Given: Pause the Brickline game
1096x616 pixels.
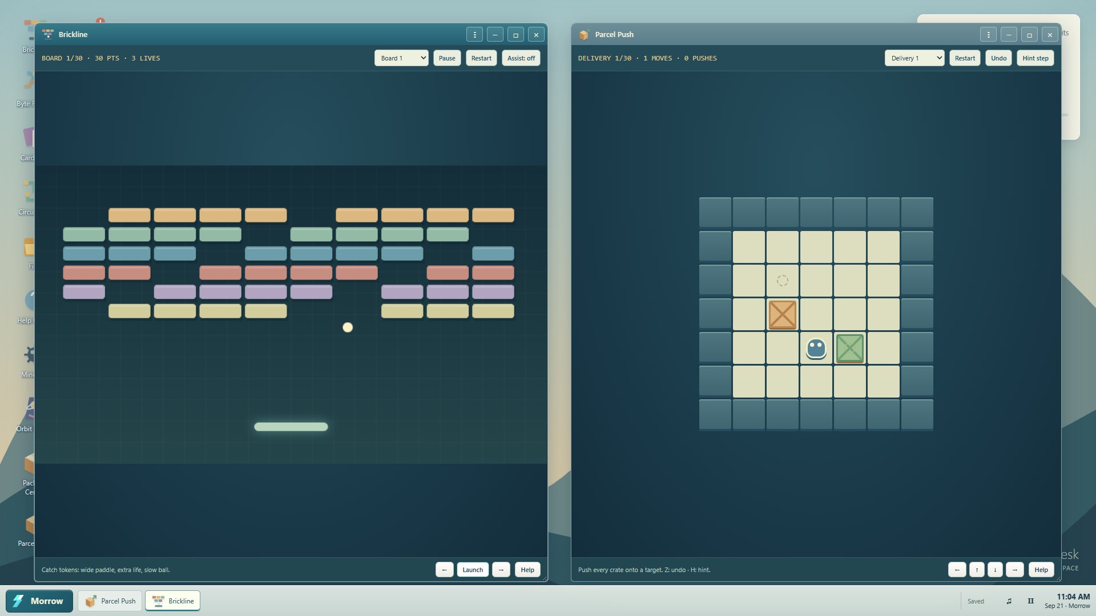Looking at the screenshot, I should (x=446, y=58).
